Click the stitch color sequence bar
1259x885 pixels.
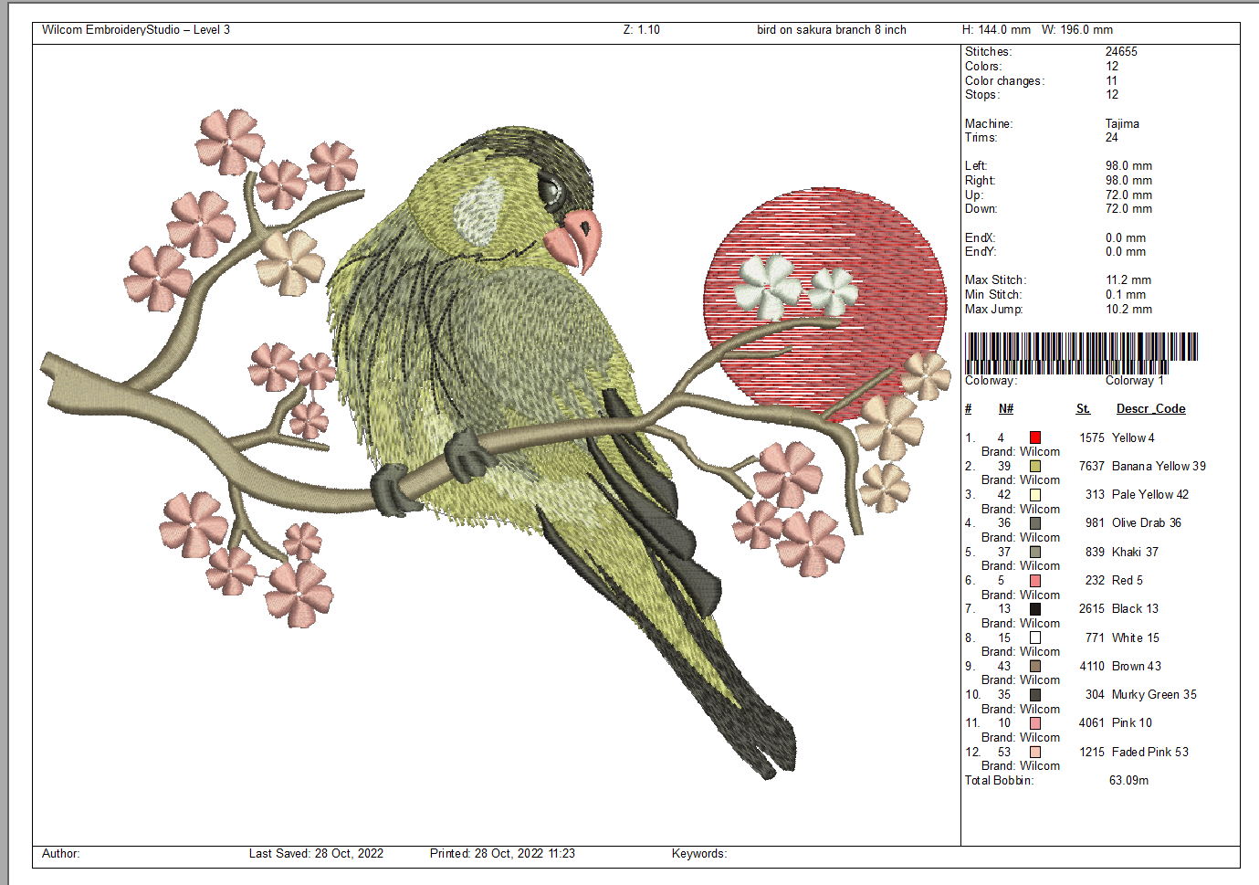click(1081, 353)
